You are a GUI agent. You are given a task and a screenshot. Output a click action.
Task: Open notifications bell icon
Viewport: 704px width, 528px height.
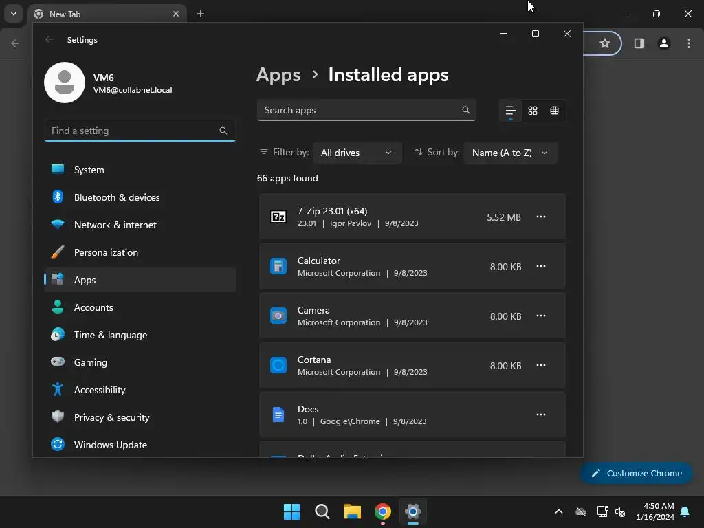685,511
